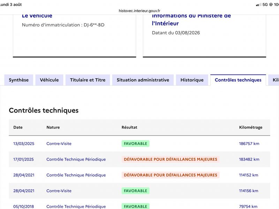This screenshot has height=209, width=279.
Task: Select the date 17/01/2025
Action: [x=23, y=159]
